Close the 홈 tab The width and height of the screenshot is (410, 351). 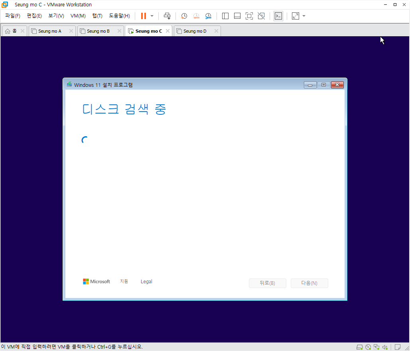pos(22,31)
